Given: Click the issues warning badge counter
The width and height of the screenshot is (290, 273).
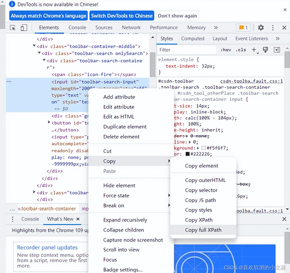Looking at the screenshot, I should point(243,28).
